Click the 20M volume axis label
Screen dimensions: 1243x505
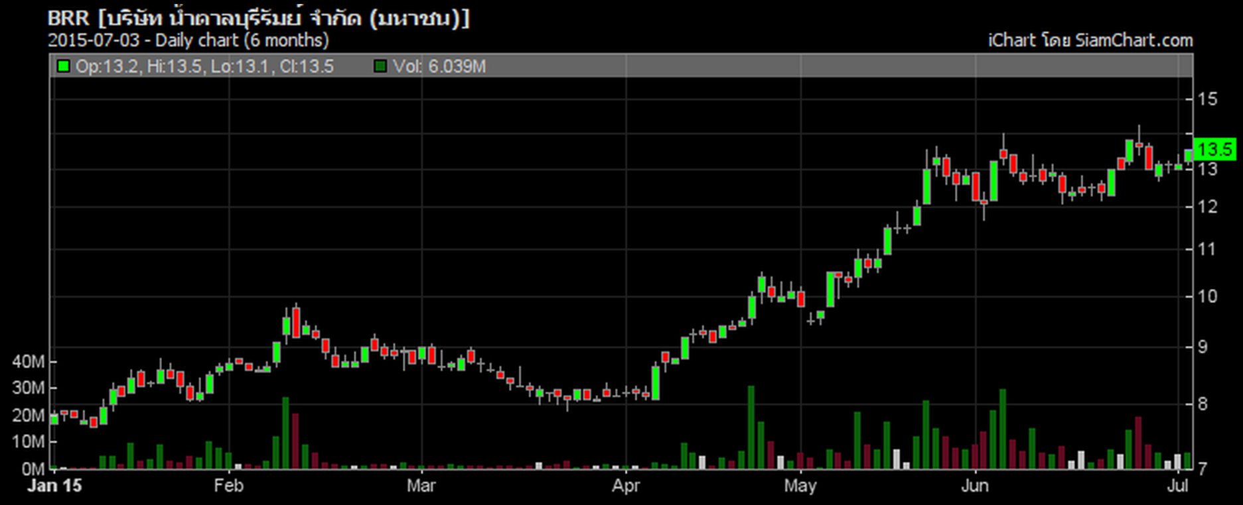click(29, 416)
